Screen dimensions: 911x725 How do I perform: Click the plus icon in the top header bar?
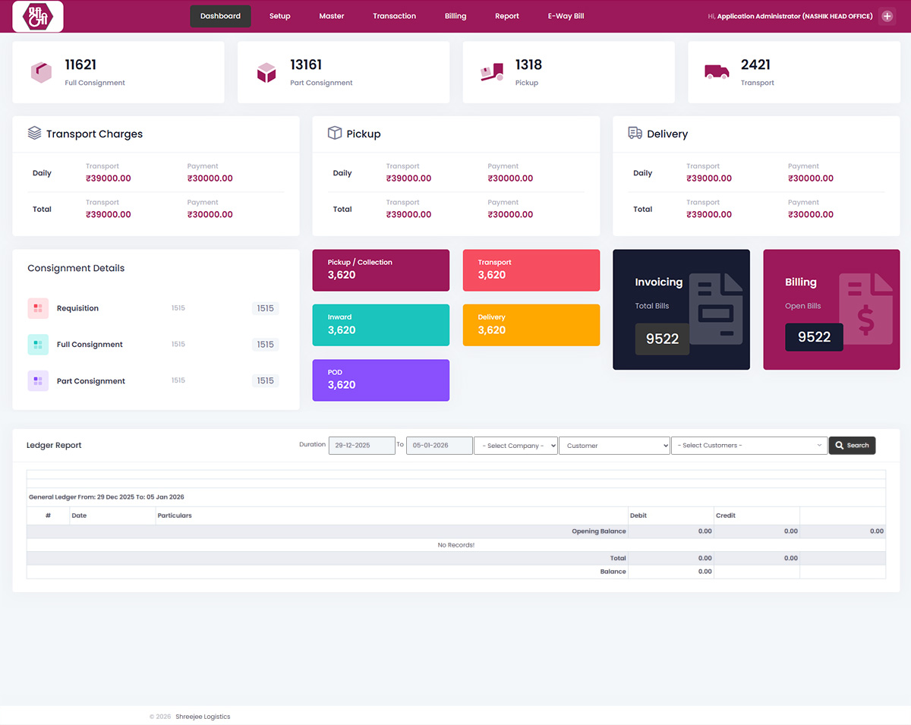pyautogui.click(x=887, y=15)
